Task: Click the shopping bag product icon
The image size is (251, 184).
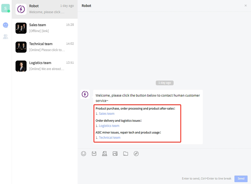Action: coord(94,154)
